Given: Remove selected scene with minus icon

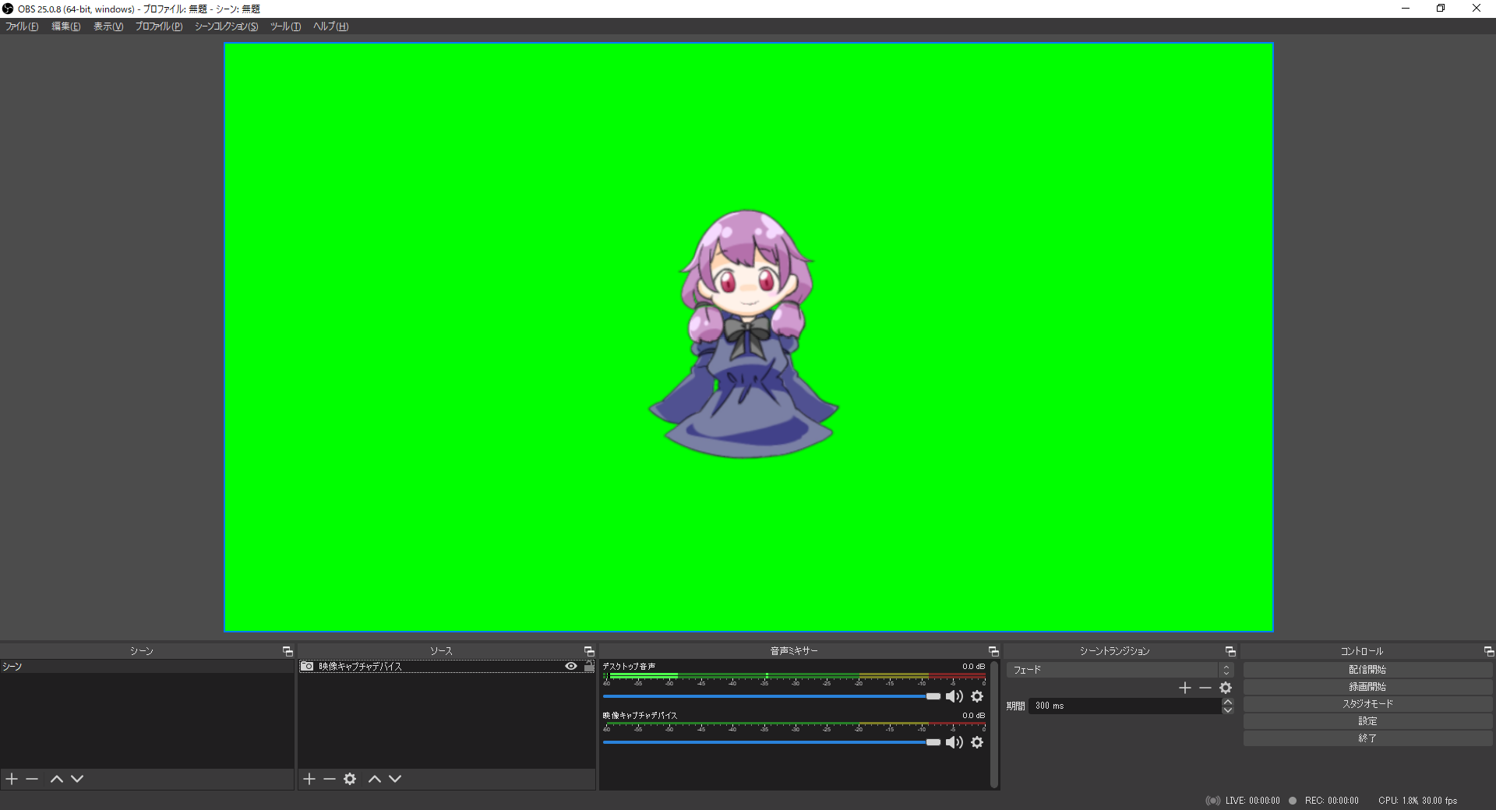Looking at the screenshot, I should (32, 779).
